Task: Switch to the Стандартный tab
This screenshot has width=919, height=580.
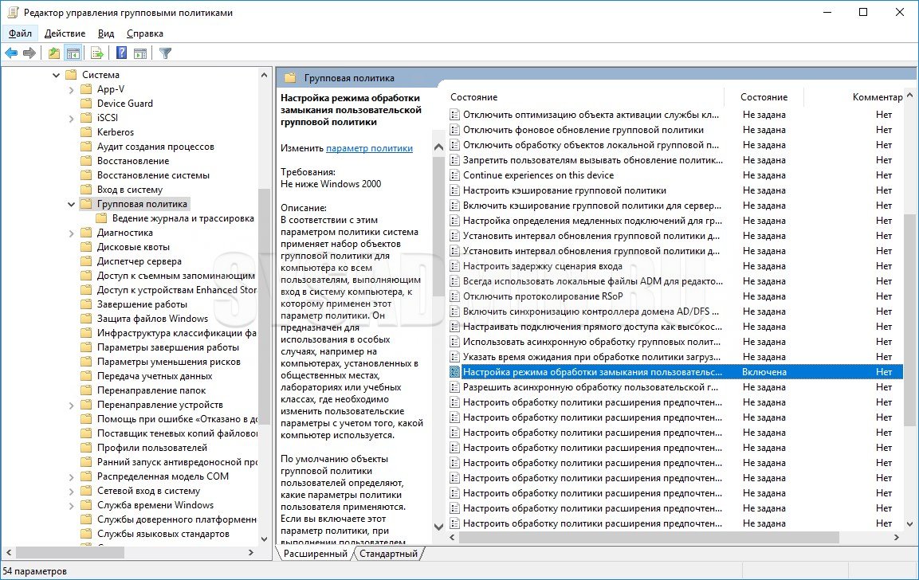Action: pos(388,554)
